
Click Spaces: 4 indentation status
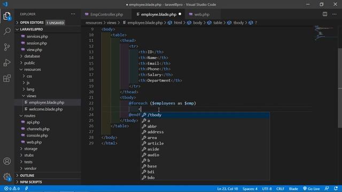coord(250,188)
